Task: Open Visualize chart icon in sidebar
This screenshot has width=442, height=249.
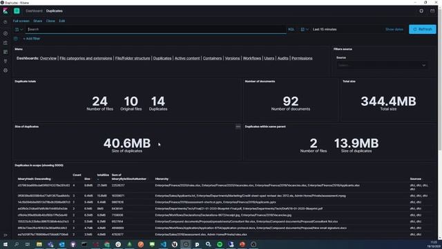Action: [6, 43]
